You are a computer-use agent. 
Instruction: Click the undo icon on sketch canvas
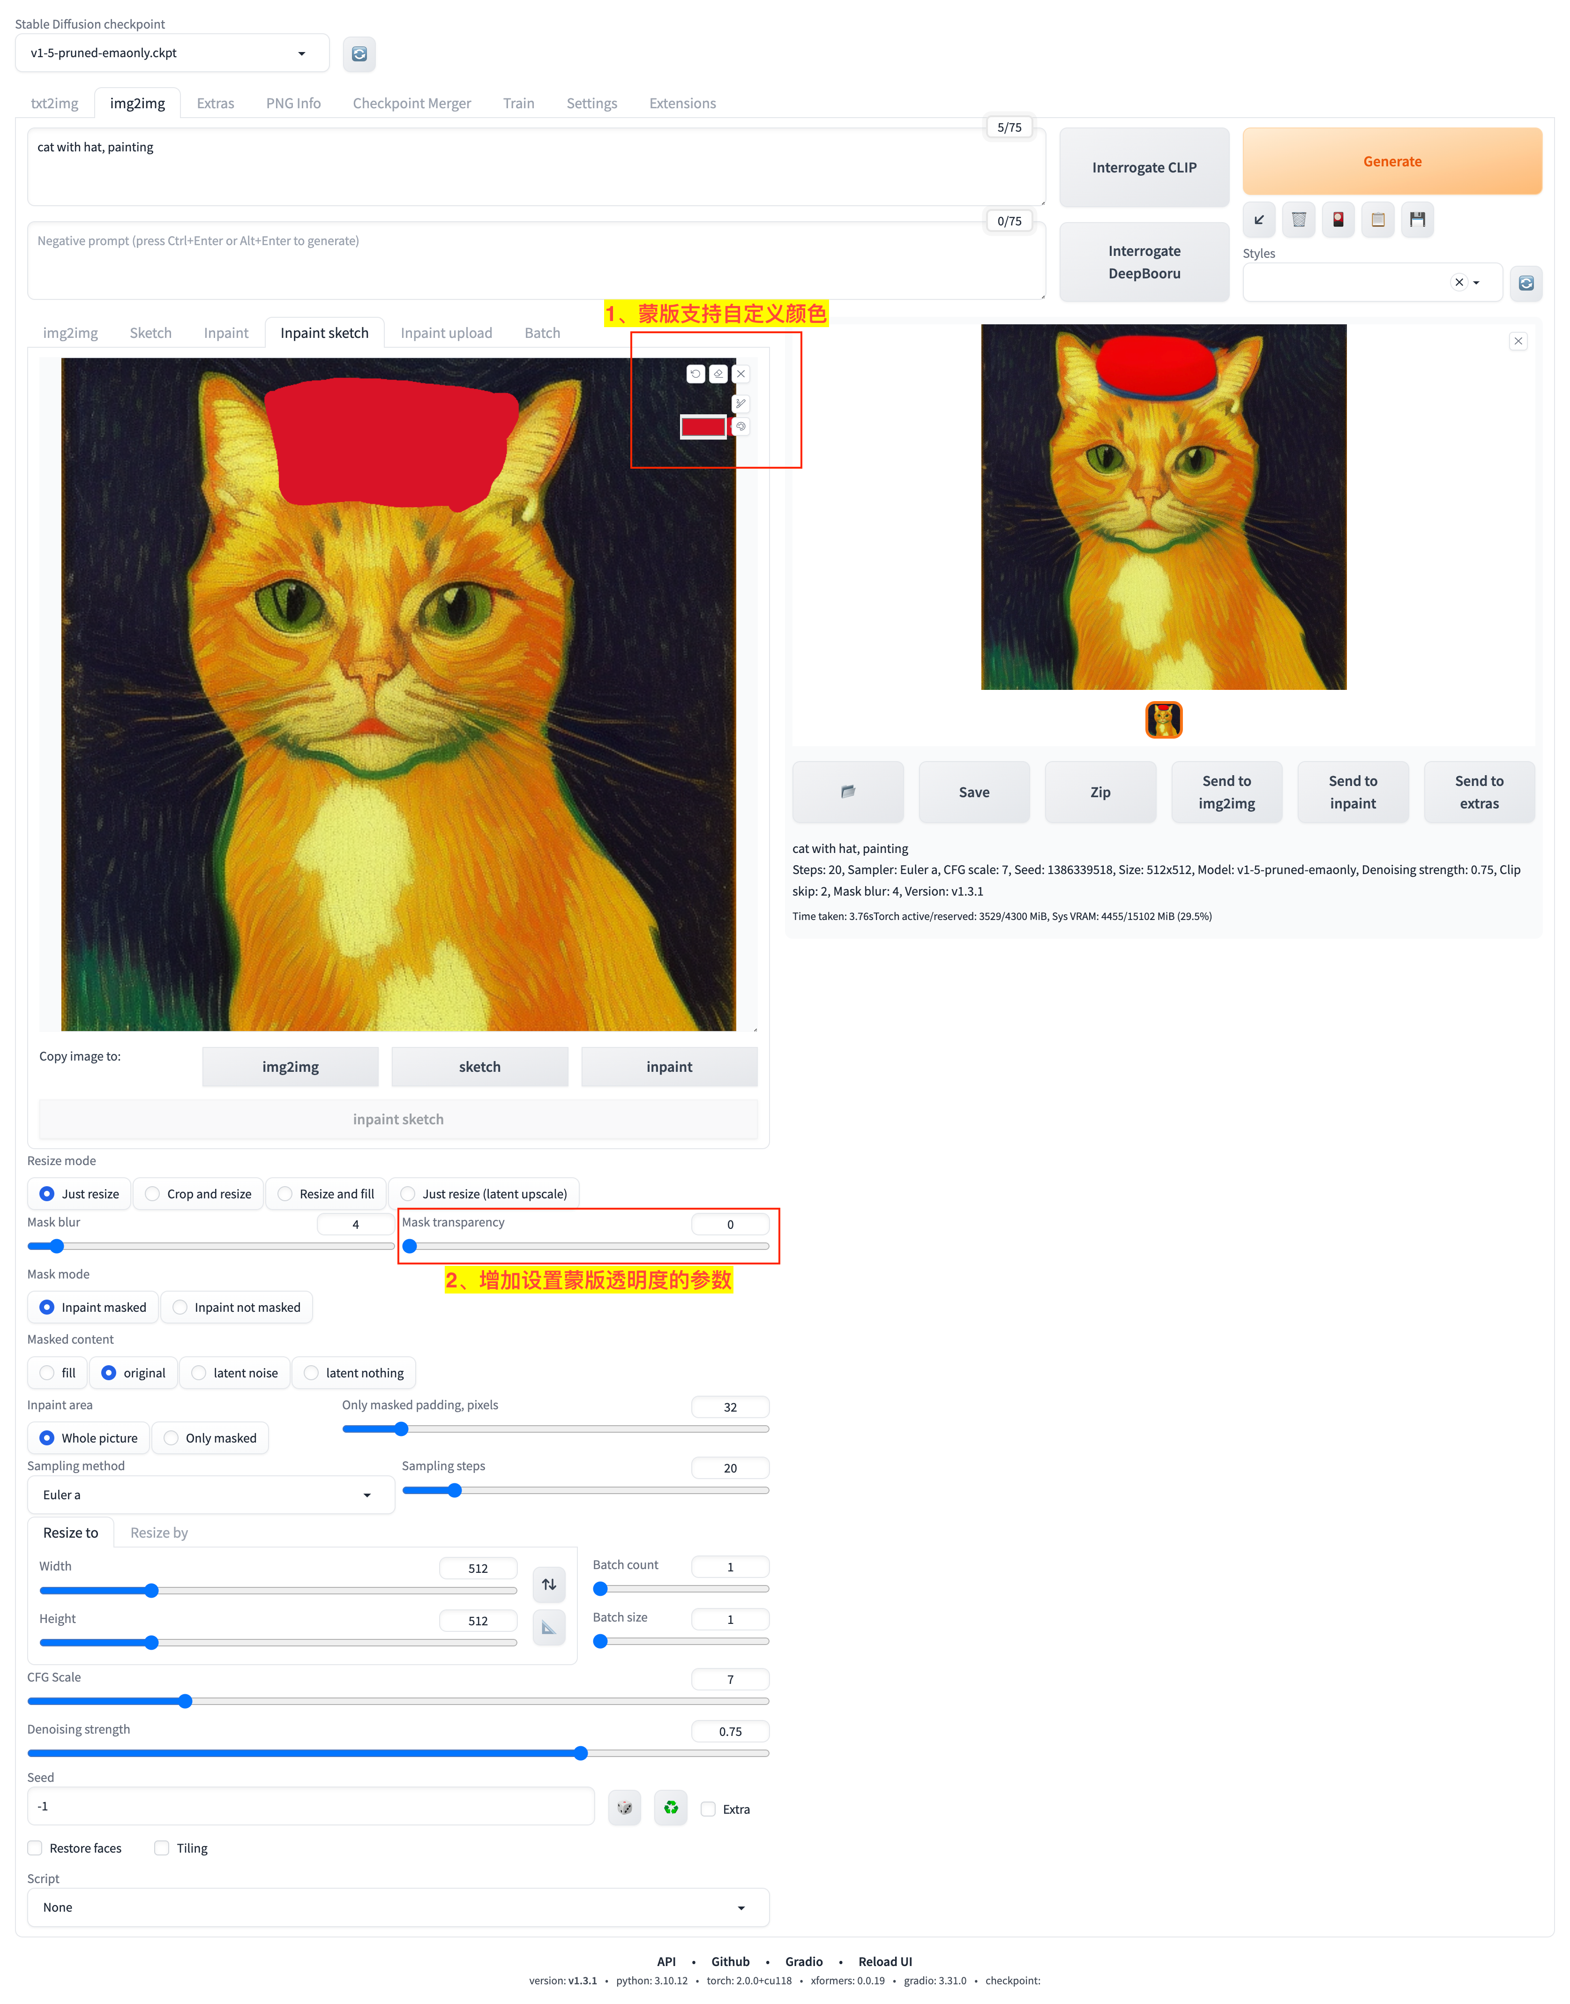(x=695, y=373)
